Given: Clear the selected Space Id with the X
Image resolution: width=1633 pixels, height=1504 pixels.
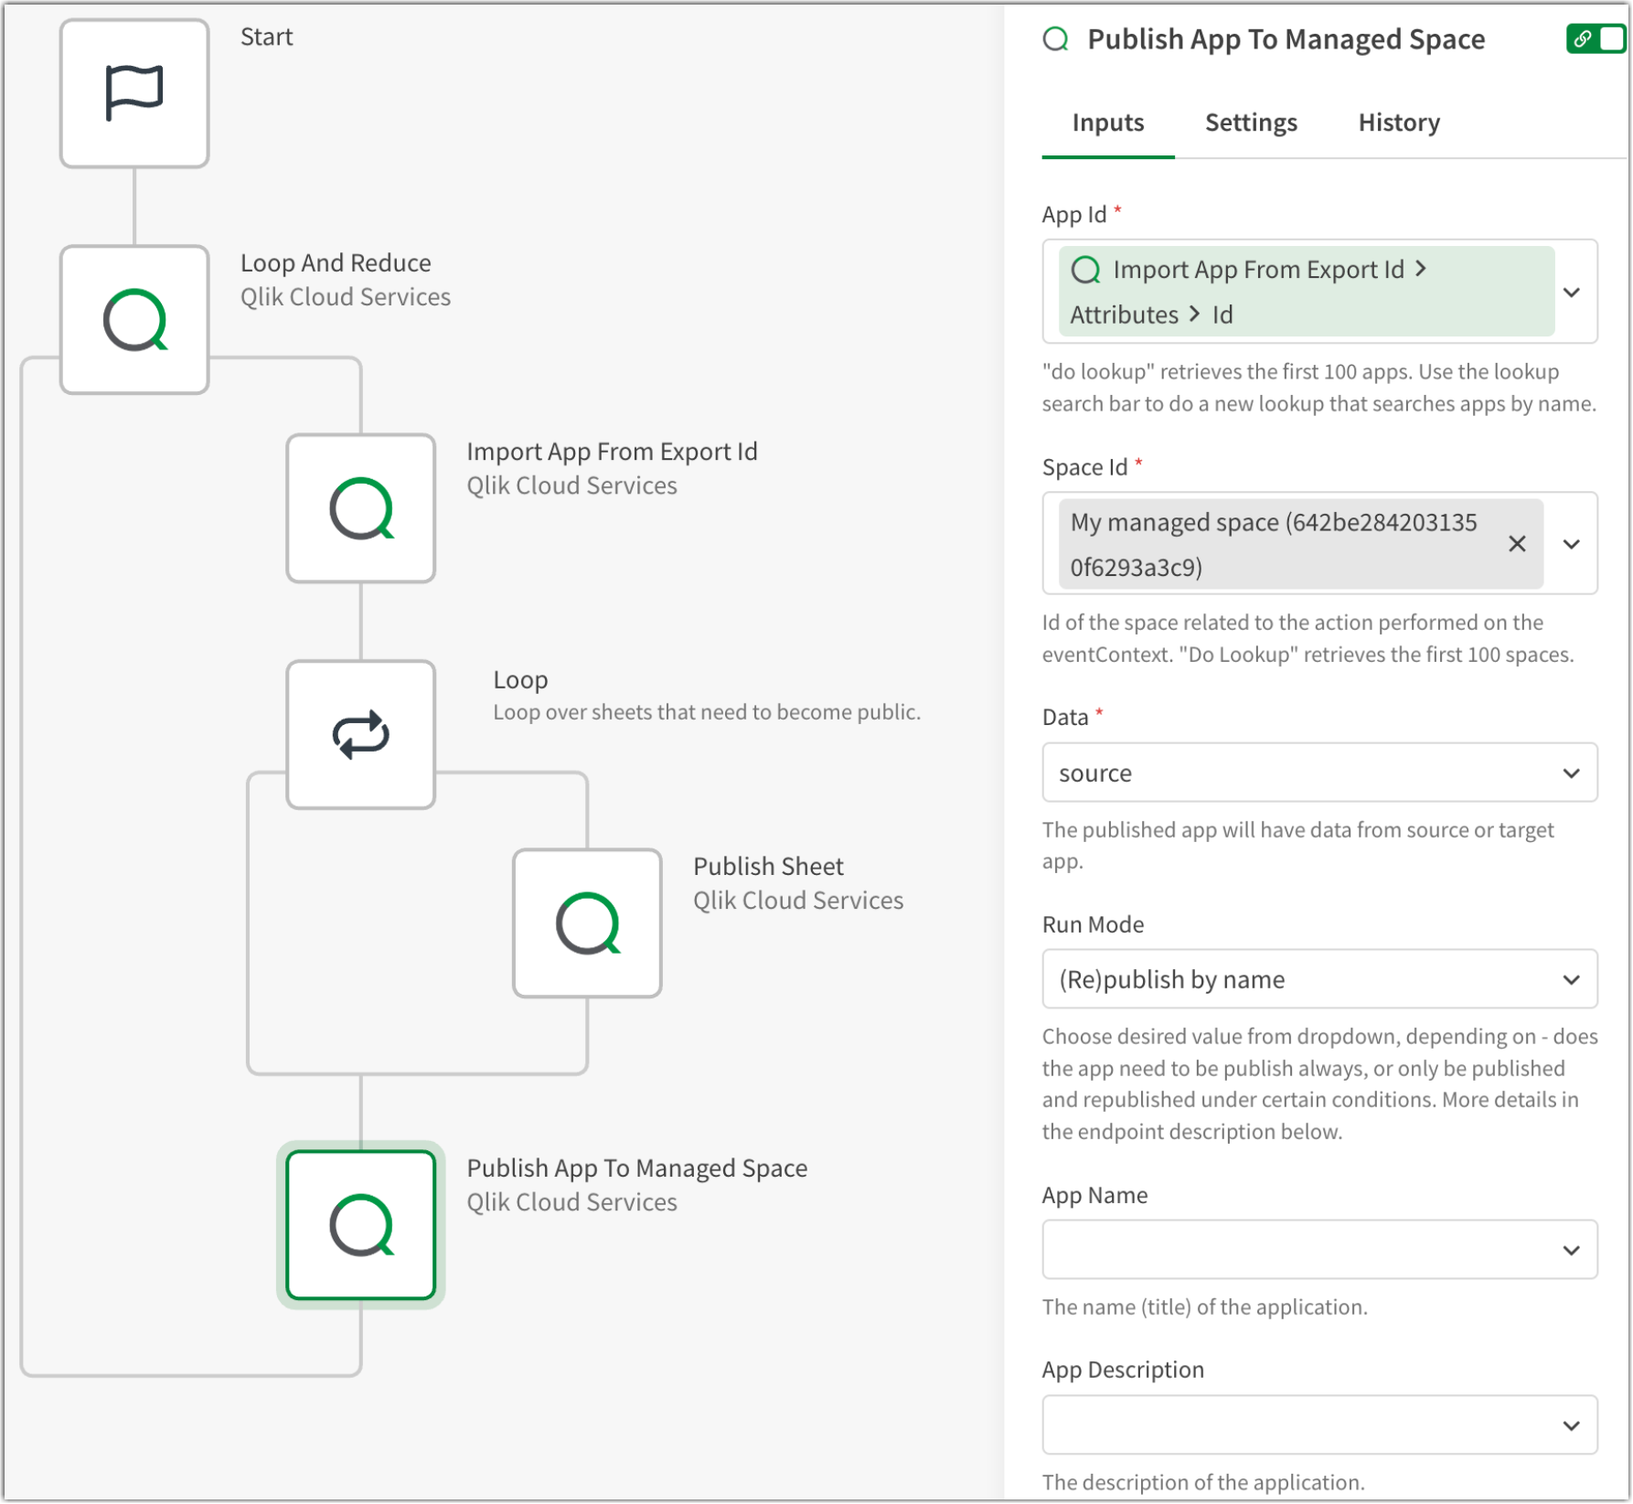Looking at the screenshot, I should 1518,543.
